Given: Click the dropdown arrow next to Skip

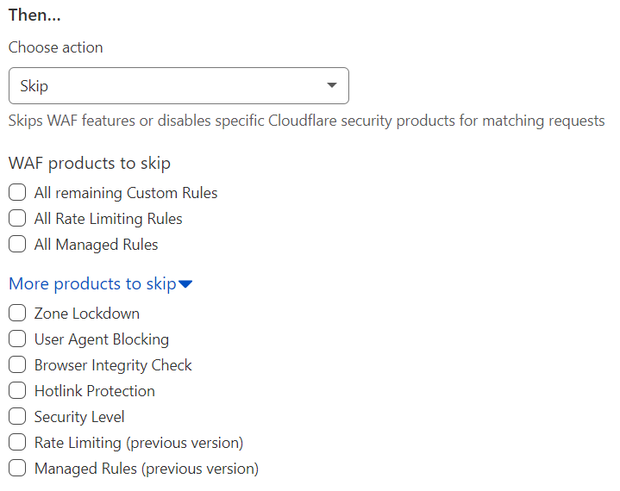Looking at the screenshot, I should coord(332,86).
